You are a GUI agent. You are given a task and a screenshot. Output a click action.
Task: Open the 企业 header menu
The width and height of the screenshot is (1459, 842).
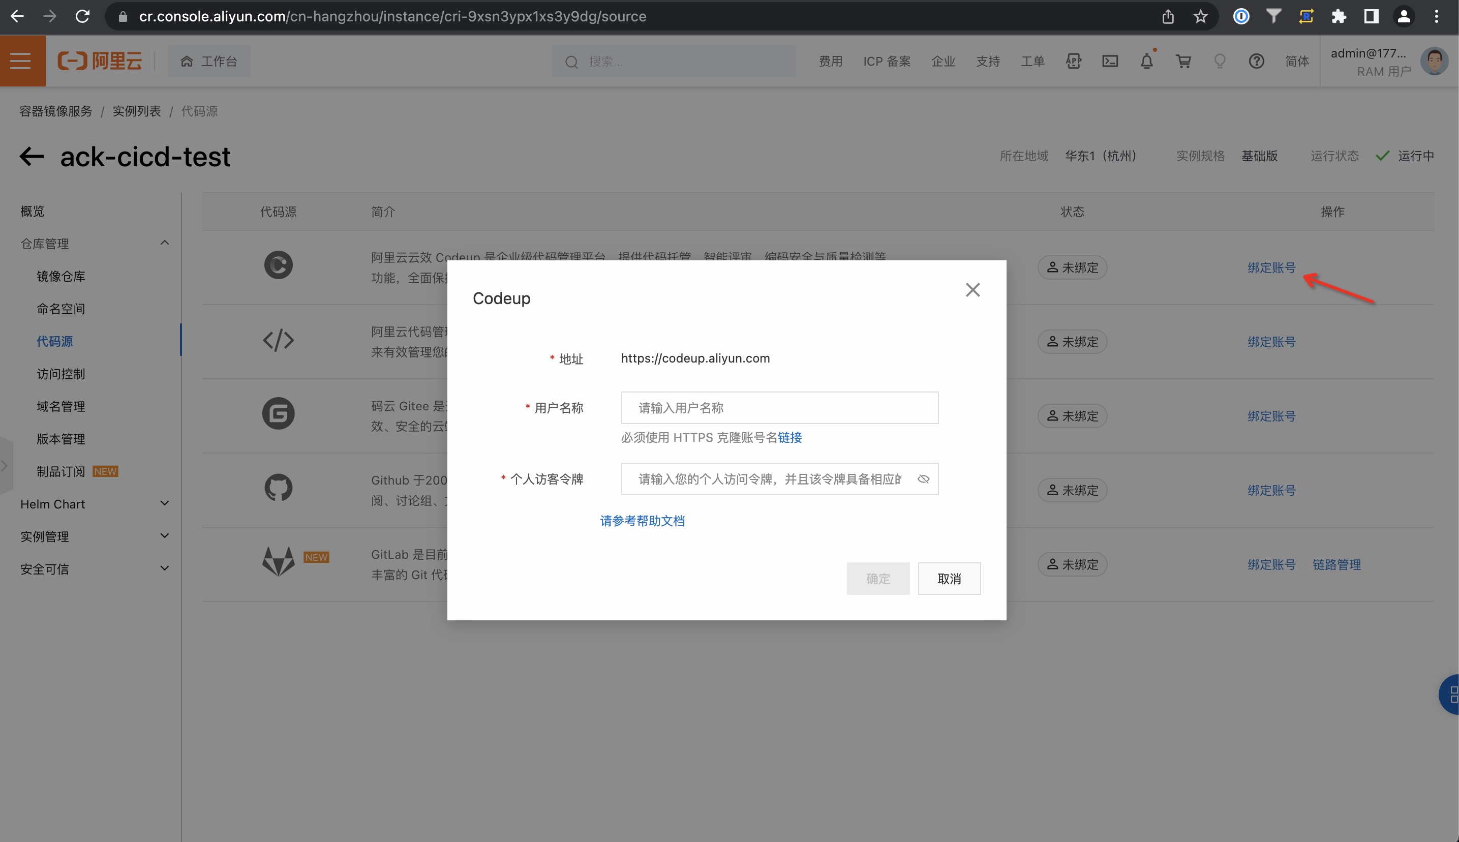coord(943,61)
